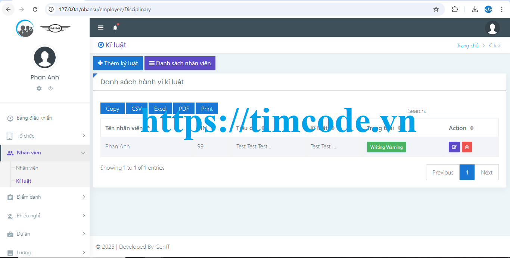
Task: Open user avatar in top header
Action: pos(492,28)
